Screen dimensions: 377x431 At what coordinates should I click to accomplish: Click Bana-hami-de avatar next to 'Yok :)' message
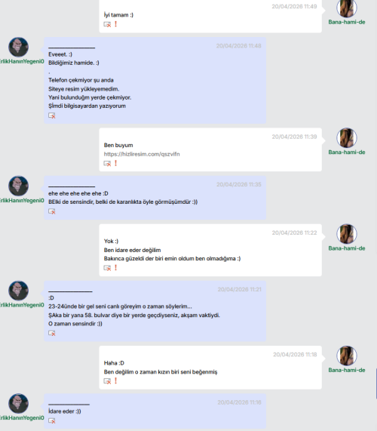point(347,234)
